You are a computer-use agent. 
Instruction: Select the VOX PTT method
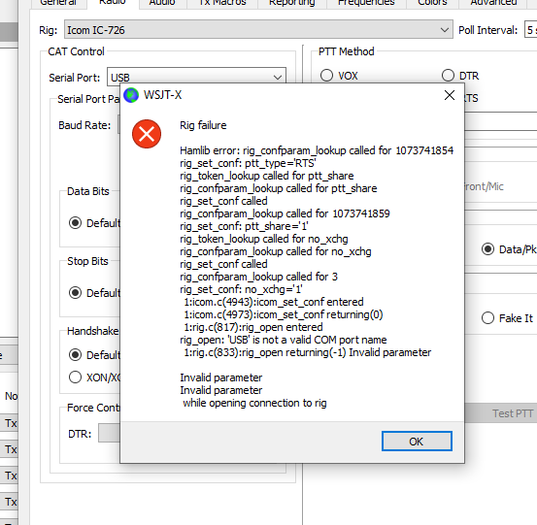326,76
